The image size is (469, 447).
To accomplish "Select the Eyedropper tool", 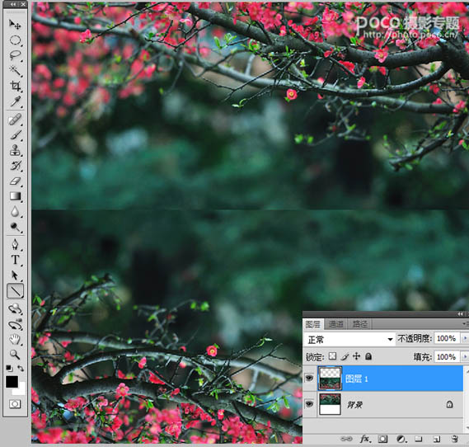I will point(15,101).
